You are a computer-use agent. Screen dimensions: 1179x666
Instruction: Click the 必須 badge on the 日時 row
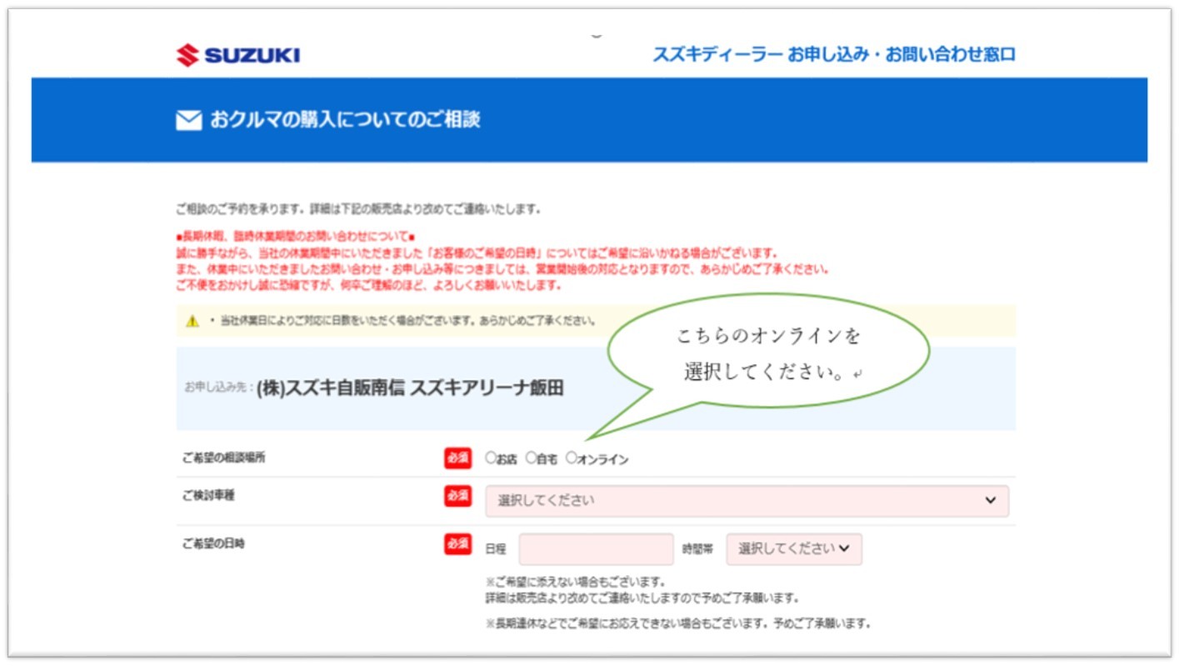(x=457, y=543)
